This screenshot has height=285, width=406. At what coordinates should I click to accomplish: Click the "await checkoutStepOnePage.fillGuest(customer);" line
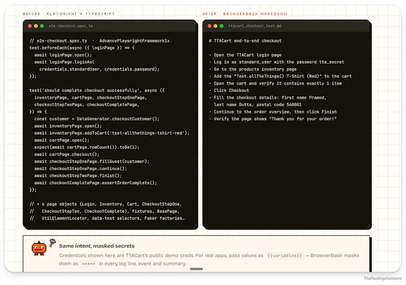(x=92, y=162)
